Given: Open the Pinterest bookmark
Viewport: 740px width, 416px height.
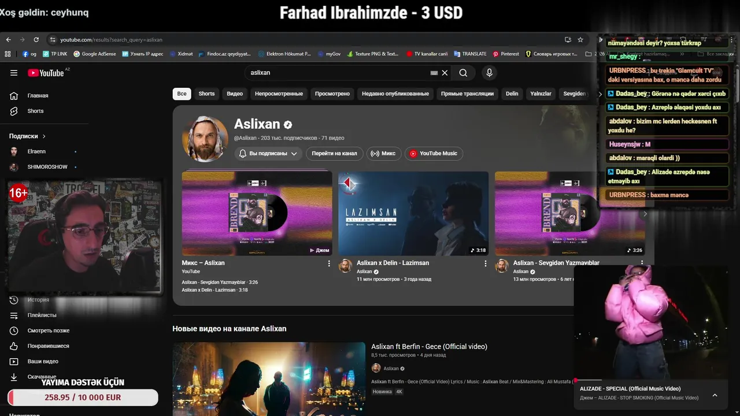Looking at the screenshot, I should click(506, 54).
